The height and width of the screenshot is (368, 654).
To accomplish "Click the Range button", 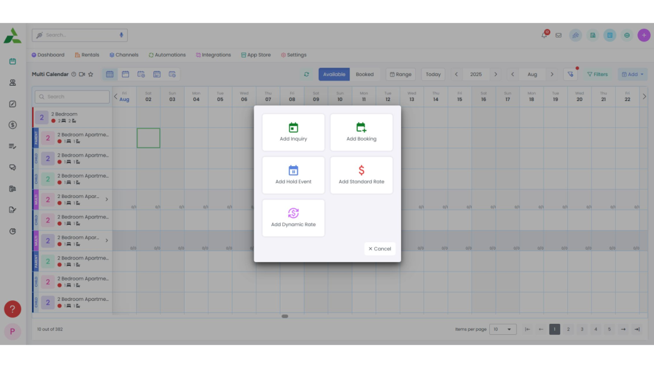I will coord(400,74).
